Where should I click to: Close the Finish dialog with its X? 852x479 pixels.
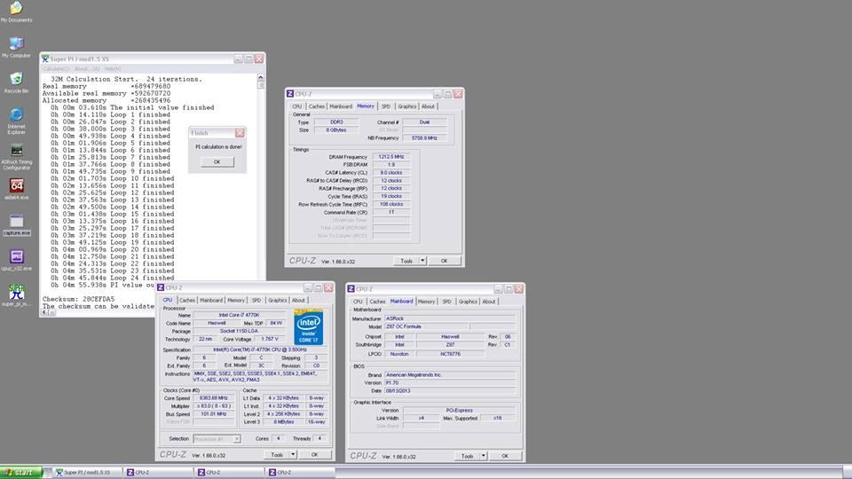click(240, 132)
